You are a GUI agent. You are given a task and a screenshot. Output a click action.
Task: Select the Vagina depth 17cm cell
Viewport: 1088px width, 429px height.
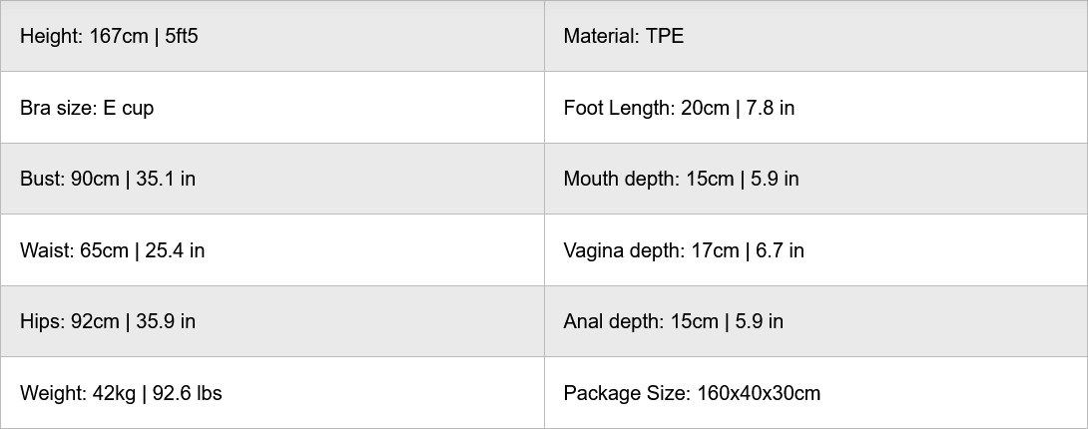tap(815, 250)
